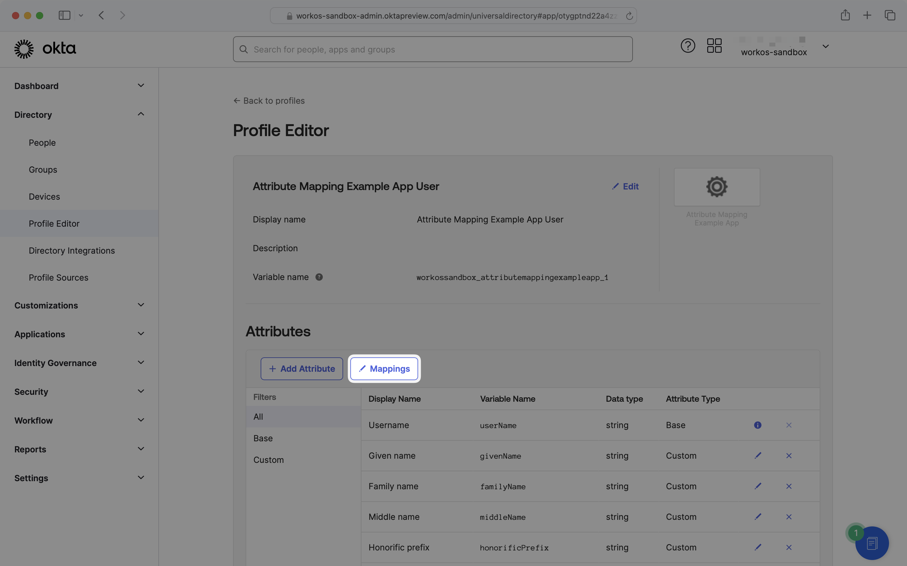Click the Mappings button in Attributes section
The width and height of the screenshot is (907, 566).
point(383,368)
